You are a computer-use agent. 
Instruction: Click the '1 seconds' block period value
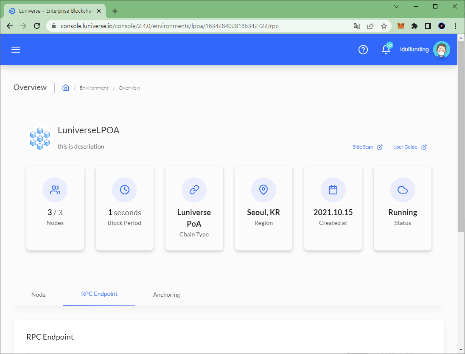coord(125,213)
